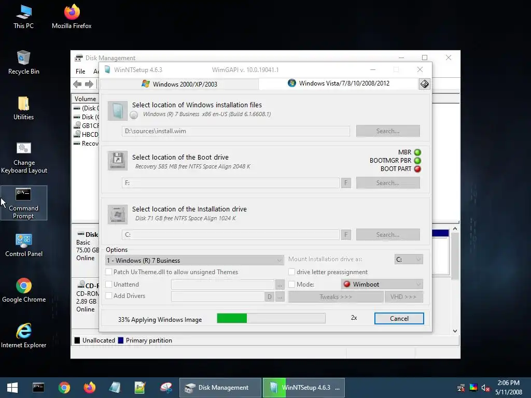Image resolution: width=531 pixels, height=398 pixels.
Task: Open Command Prompt from the taskbar
Action: click(38, 388)
